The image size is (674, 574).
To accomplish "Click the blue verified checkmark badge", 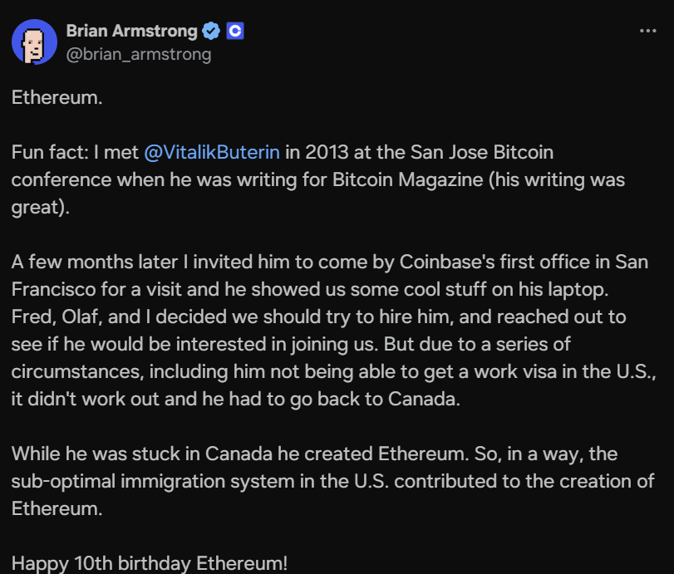I will coord(212,32).
